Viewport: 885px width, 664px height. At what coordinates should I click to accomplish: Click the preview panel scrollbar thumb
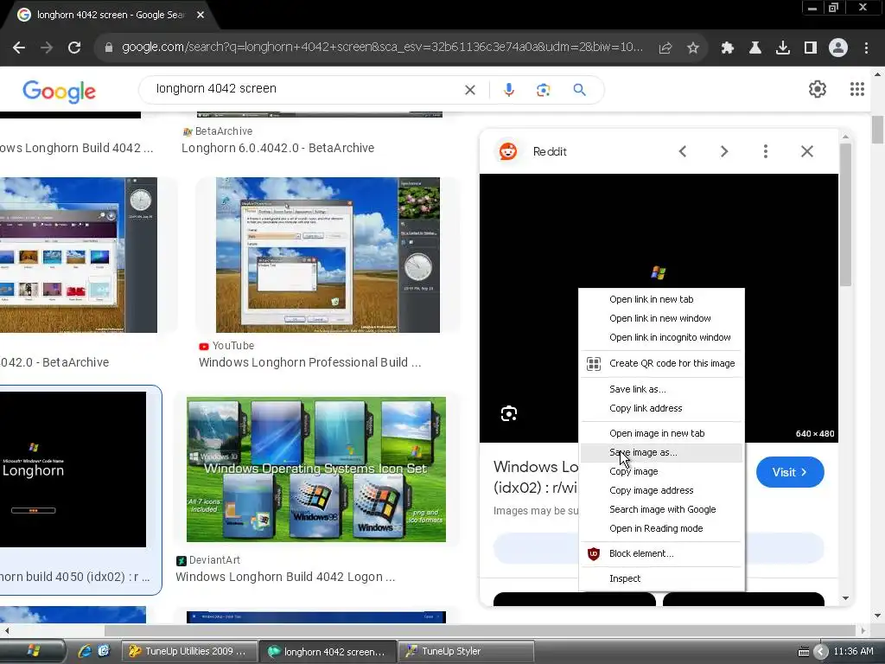click(845, 214)
